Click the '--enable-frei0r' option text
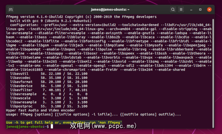 pyautogui.click(x=103, y=70)
